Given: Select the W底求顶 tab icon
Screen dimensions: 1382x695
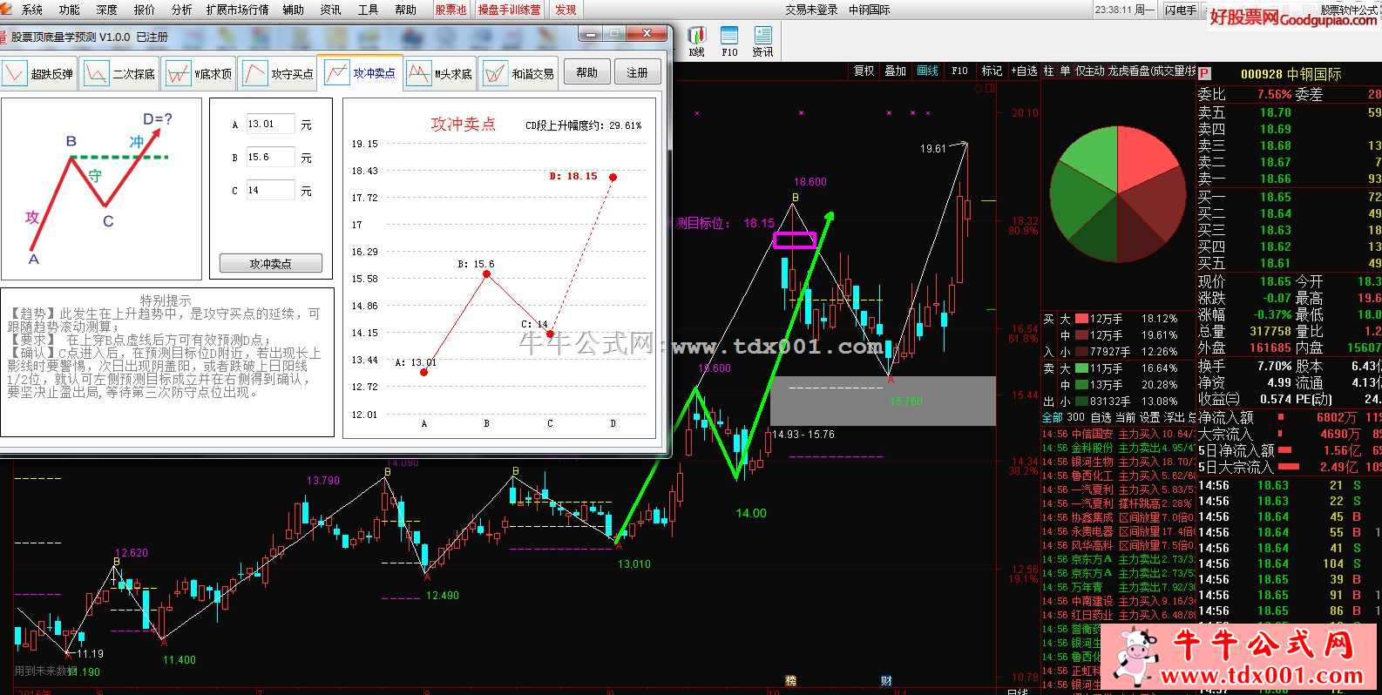Looking at the screenshot, I should (178, 73).
